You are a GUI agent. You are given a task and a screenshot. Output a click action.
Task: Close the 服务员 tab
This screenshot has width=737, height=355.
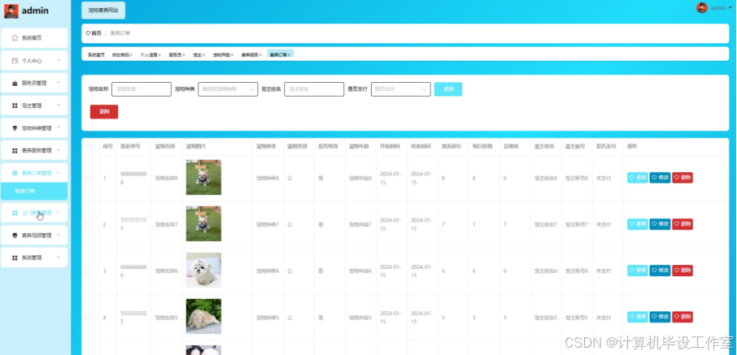point(184,55)
